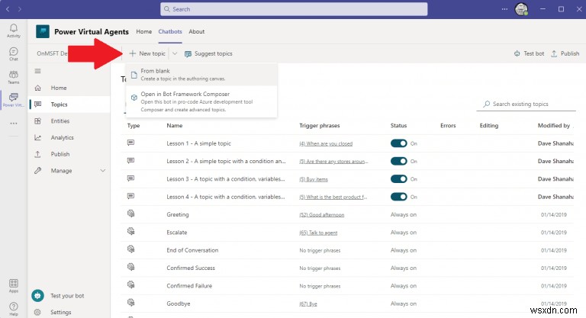Click the Greeting system topic icon
Image resolution: width=586 pixels, height=318 pixels.
(x=130, y=214)
